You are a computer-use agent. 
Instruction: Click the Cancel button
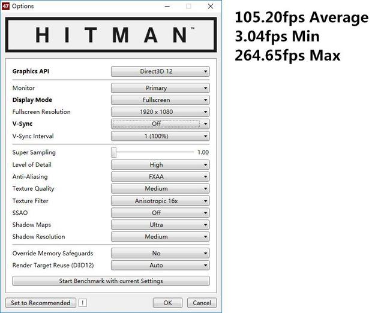click(202, 303)
